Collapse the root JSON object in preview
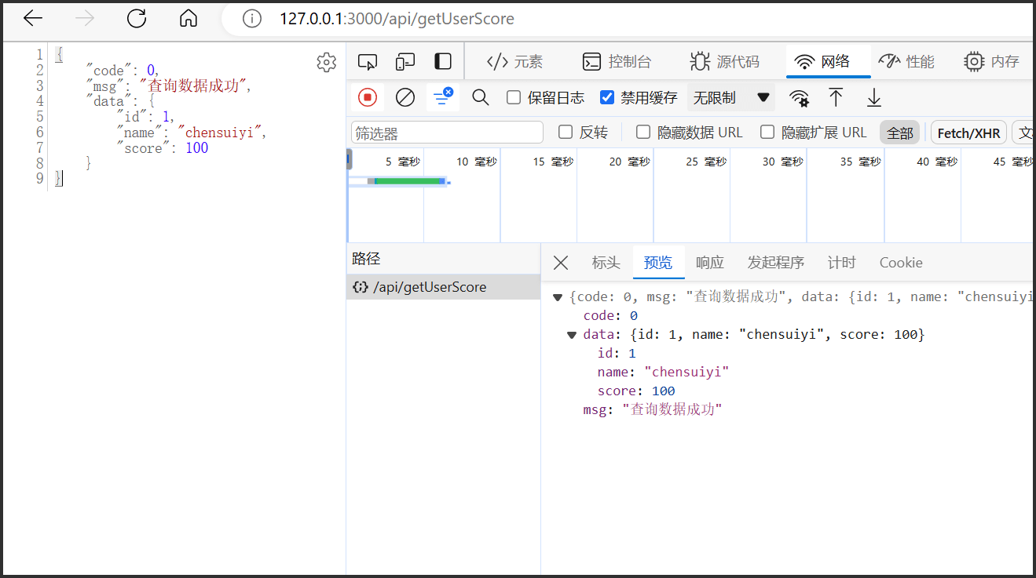 pyautogui.click(x=558, y=297)
